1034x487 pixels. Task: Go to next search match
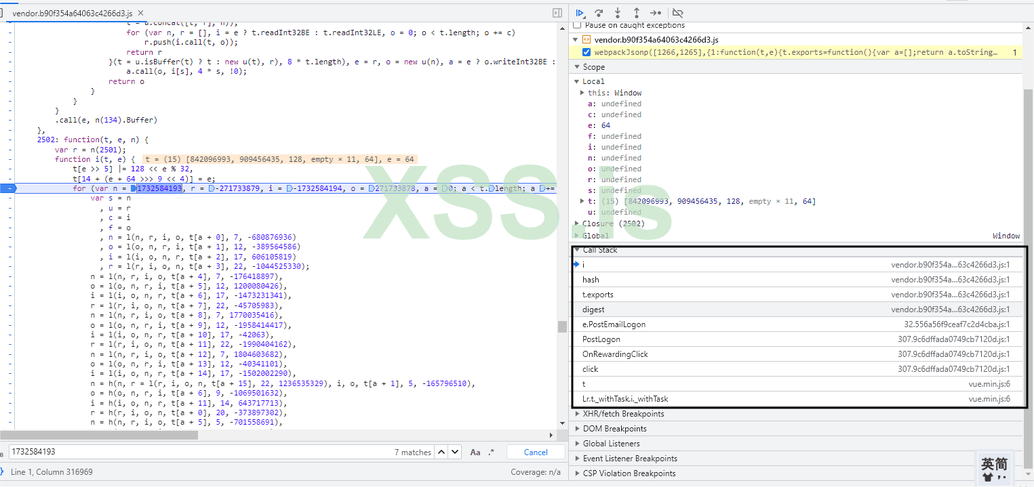point(455,452)
